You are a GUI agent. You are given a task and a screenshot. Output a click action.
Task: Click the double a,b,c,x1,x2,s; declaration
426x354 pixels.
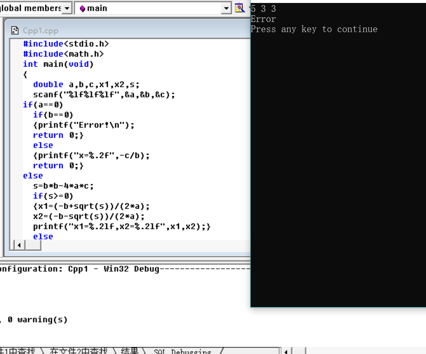tap(86, 84)
